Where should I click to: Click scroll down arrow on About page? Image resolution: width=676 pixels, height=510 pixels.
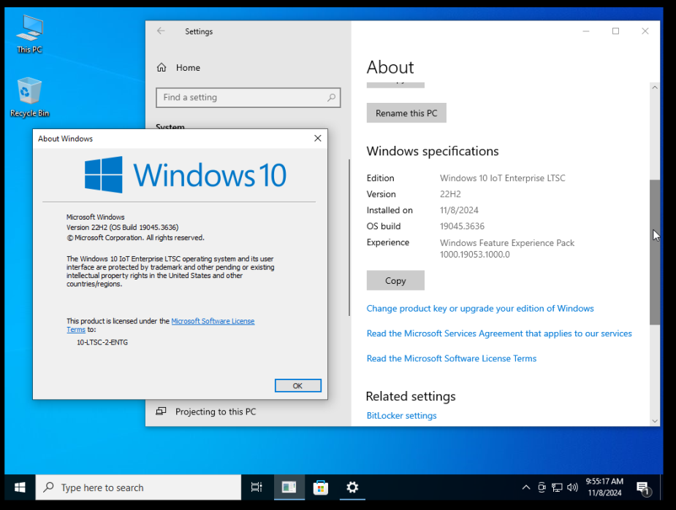[655, 421]
